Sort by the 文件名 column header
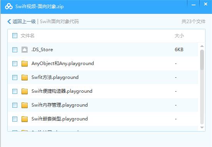 coord(27,36)
